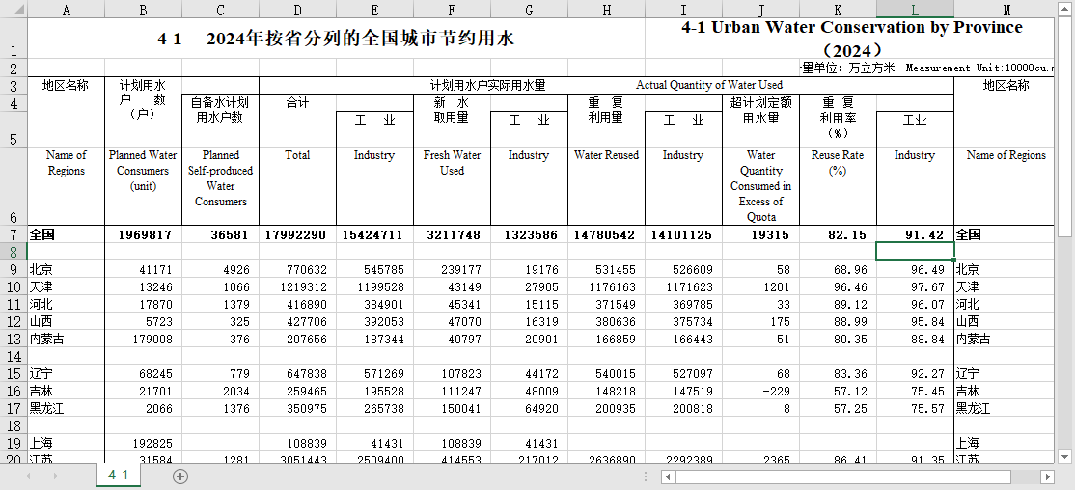This screenshot has height=490, width=1075.
Task: Select column A header
Action: coord(66,10)
